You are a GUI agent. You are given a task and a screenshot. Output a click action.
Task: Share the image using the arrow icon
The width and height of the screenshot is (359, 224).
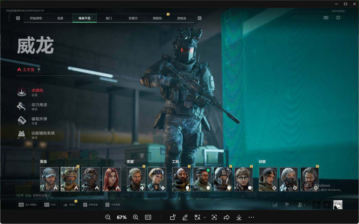(227, 217)
